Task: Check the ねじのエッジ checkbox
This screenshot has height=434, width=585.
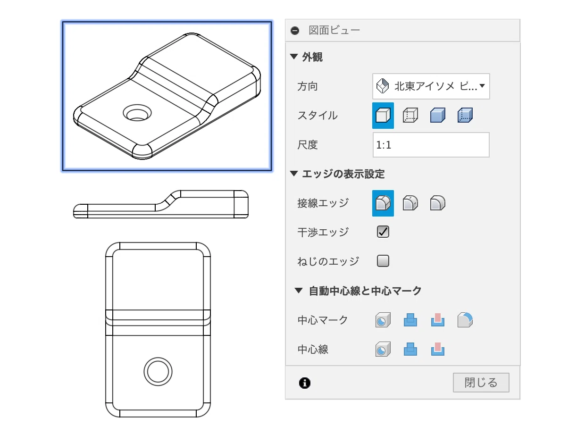Action: (383, 261)
